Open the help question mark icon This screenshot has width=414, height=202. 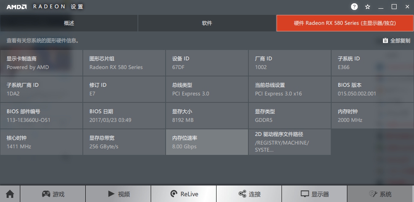354,7
